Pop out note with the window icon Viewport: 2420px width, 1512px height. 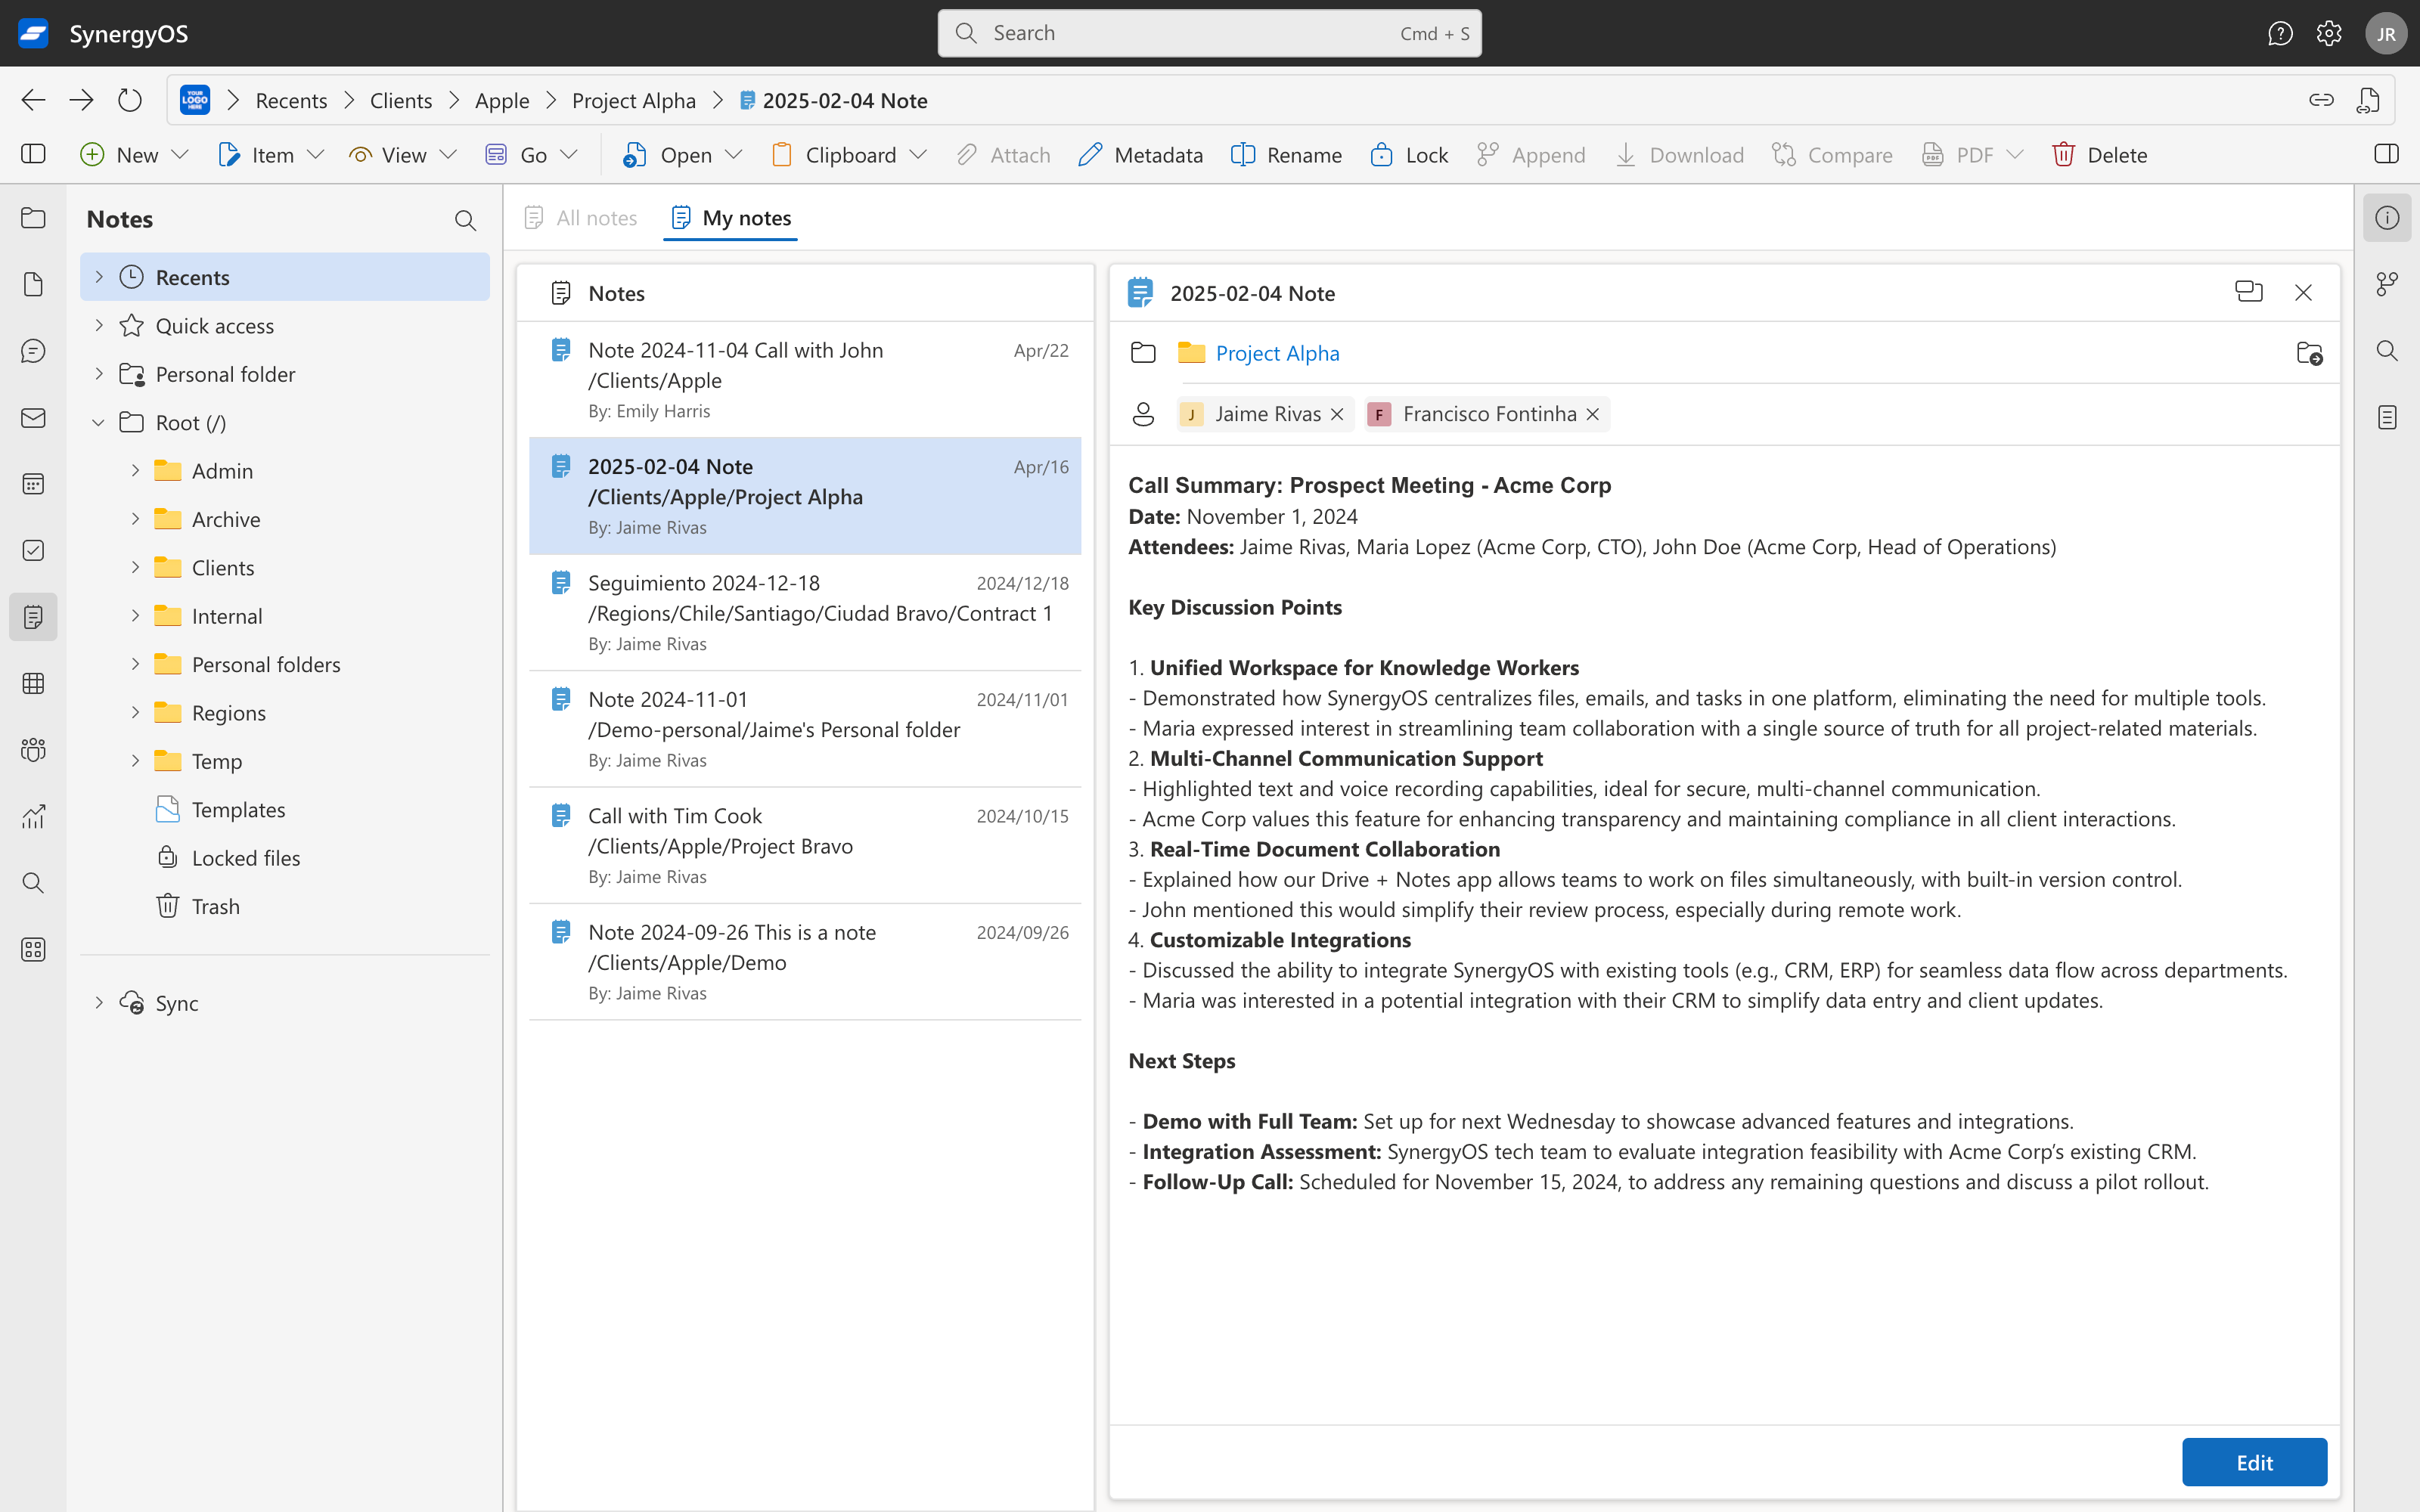coord(2249,292)
